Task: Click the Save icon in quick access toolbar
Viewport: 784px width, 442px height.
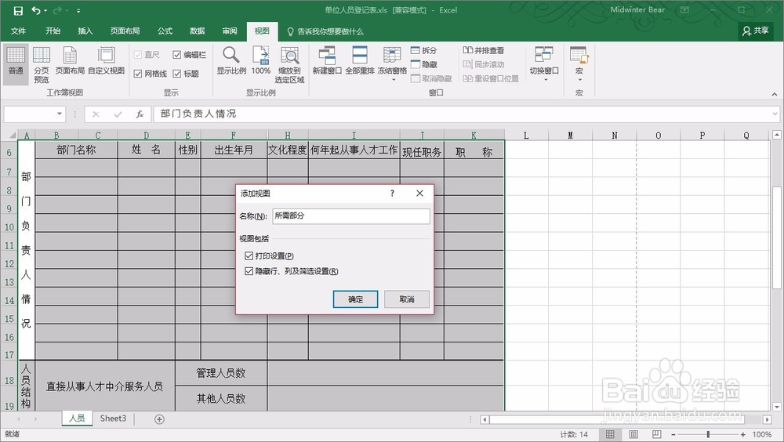Action: (18, 10)
